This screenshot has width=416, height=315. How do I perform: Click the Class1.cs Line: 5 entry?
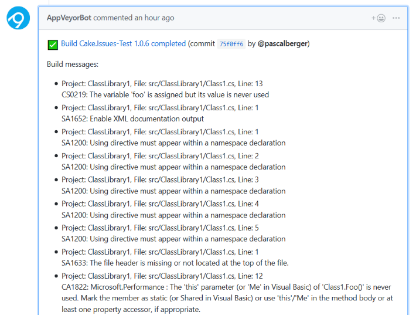[x=160, y=228]
